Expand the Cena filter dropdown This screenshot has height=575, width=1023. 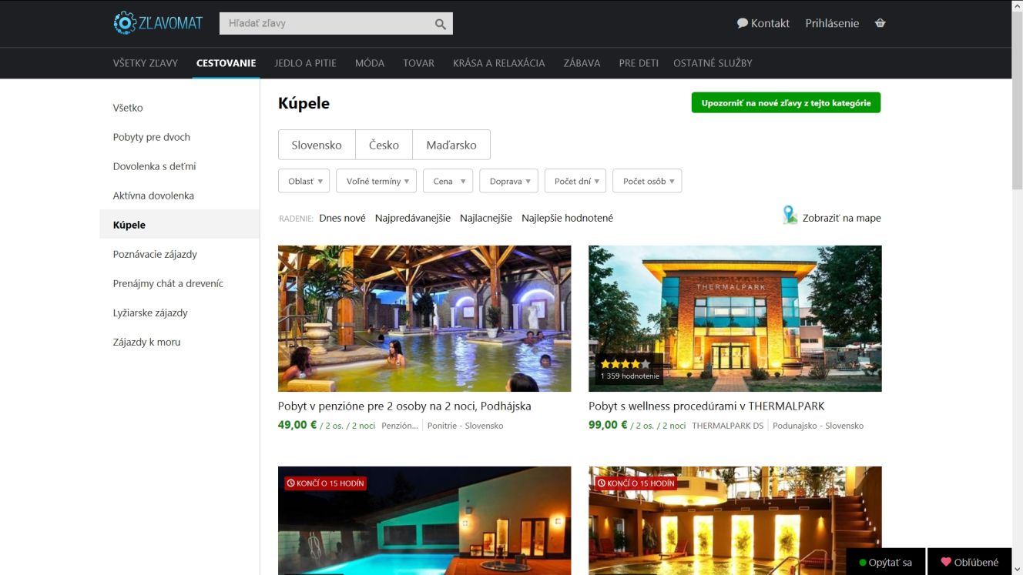click(448, 181)
